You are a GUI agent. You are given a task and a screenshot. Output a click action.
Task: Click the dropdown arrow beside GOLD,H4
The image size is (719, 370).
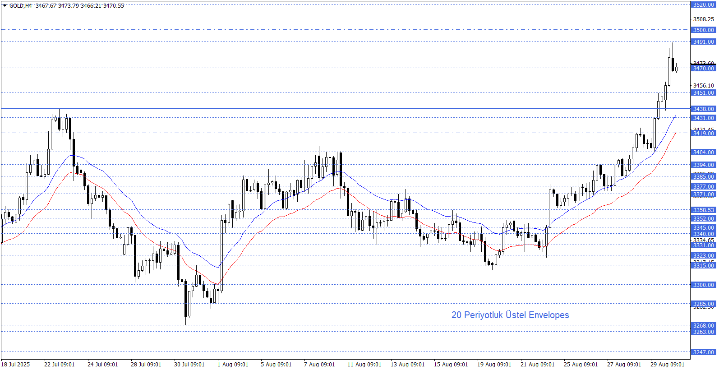(5, 5)
